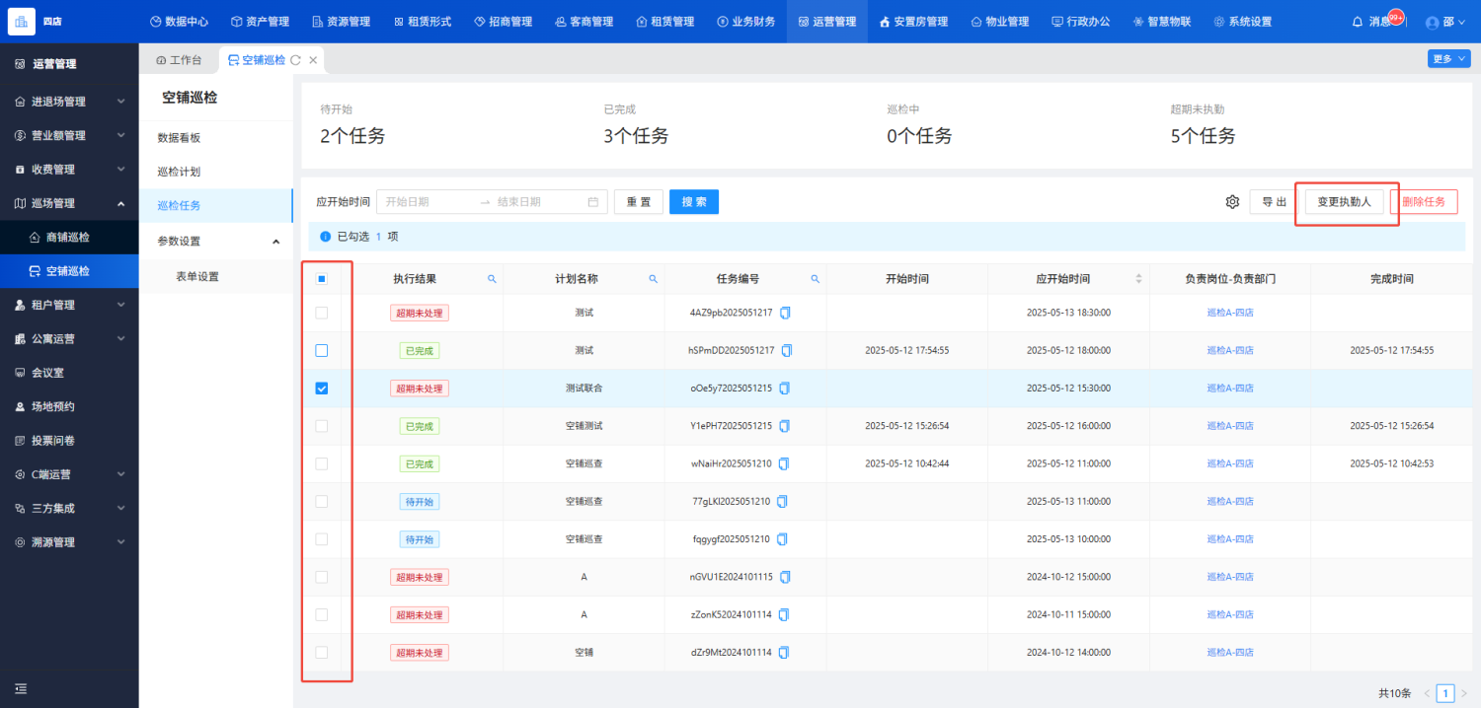Expand 进退场管理 sidebar menu
1481x708 pixels.
click(x=69, y=102)
